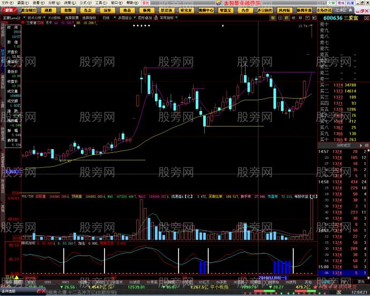Click the hide right panel arrow icon
The image size is (370, 296).
[314, 18]
